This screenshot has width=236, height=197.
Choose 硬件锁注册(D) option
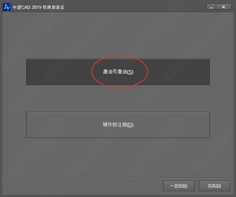pyautogui.click(x=118, y=125)
